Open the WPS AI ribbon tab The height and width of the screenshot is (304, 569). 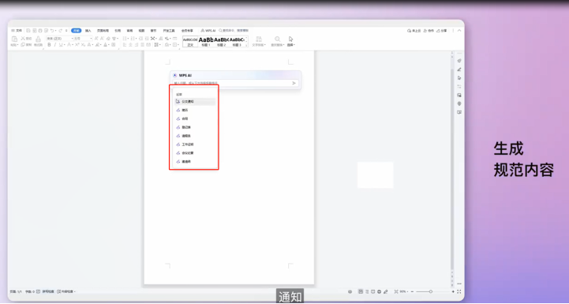[x=208, y=31]
